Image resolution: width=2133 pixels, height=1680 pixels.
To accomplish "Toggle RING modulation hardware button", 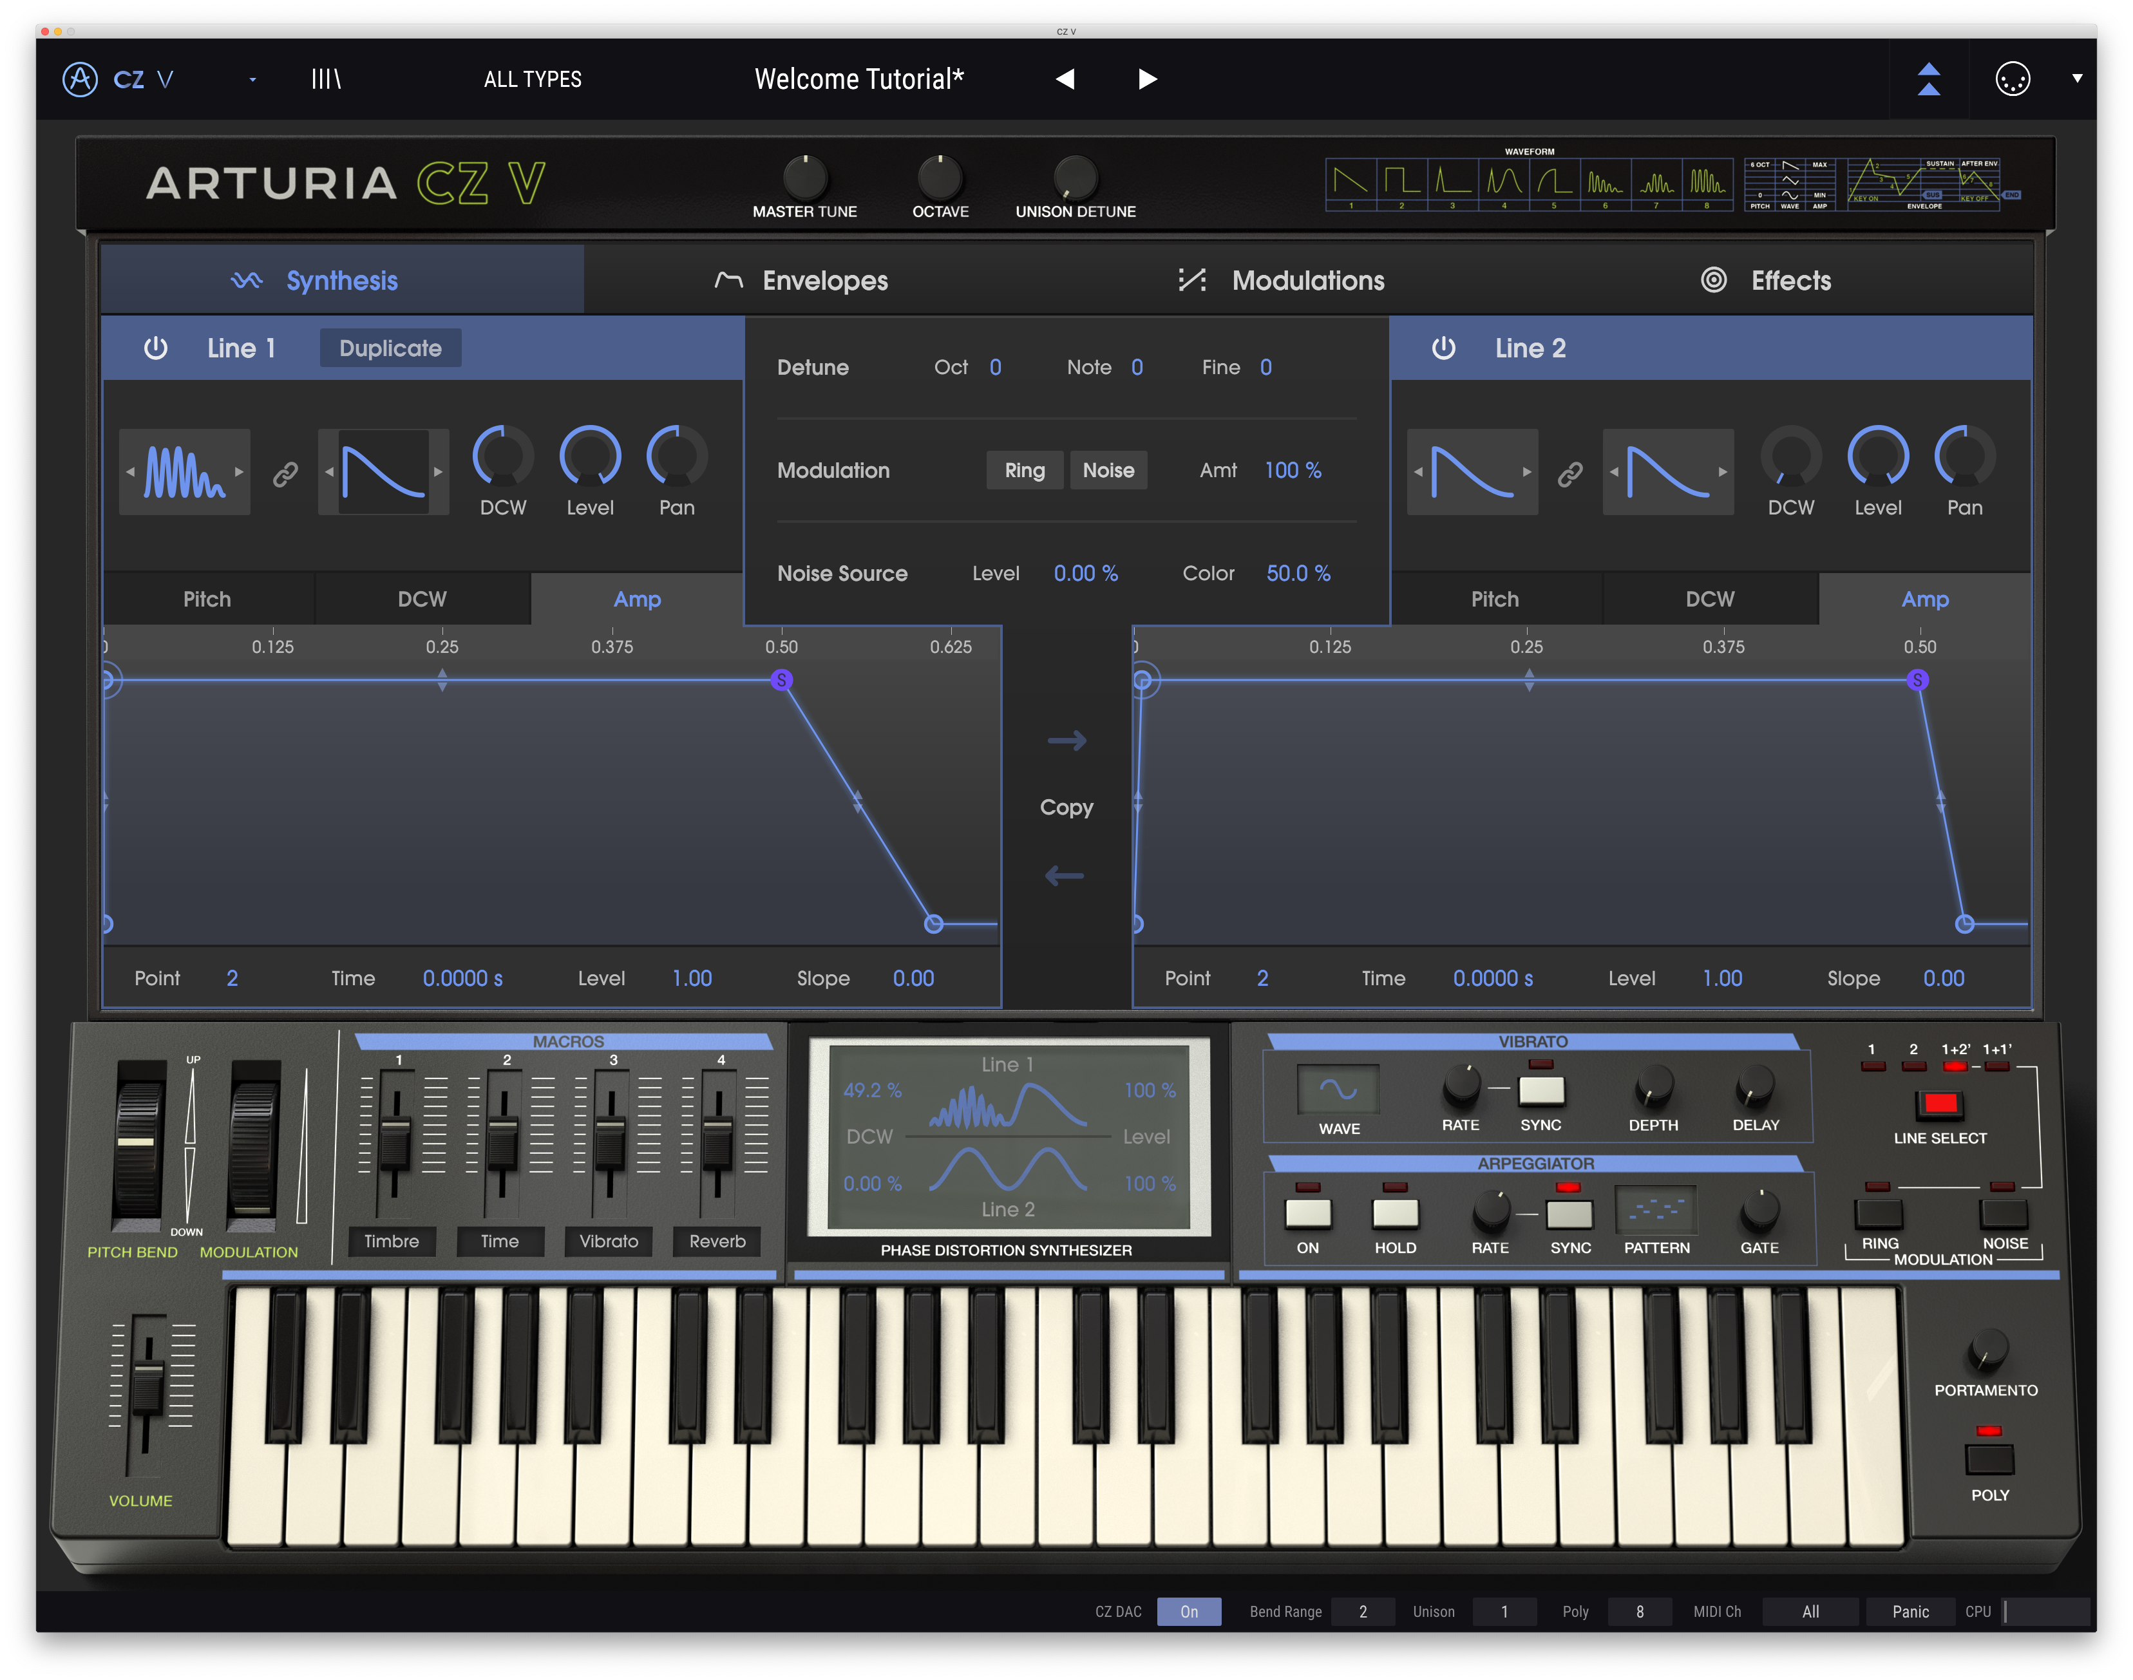I will pos(1878,1214).
